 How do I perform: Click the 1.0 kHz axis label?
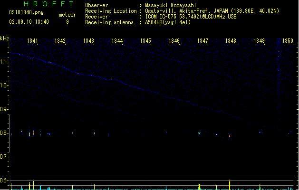tap(4, 85)
